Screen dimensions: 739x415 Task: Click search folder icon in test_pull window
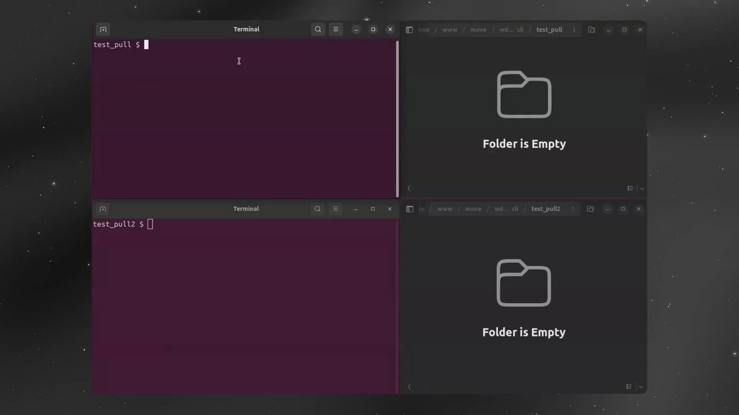click(591, 30)
